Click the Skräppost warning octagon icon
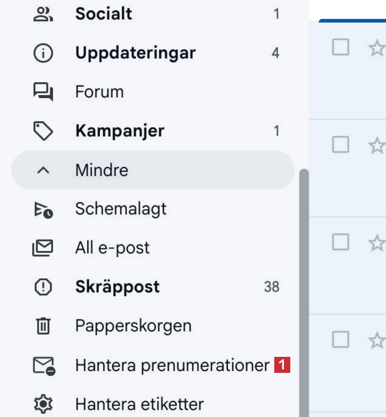The width and height of the screenshot is (386, 417). (43, 287)
